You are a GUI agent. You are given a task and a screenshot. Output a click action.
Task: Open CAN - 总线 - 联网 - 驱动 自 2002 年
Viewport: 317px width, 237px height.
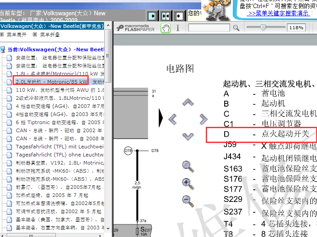59,130
